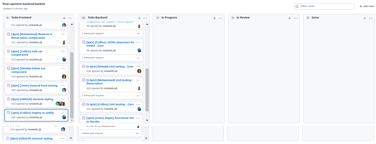
Task: Add a card to Done column
Action: [365, 18]
